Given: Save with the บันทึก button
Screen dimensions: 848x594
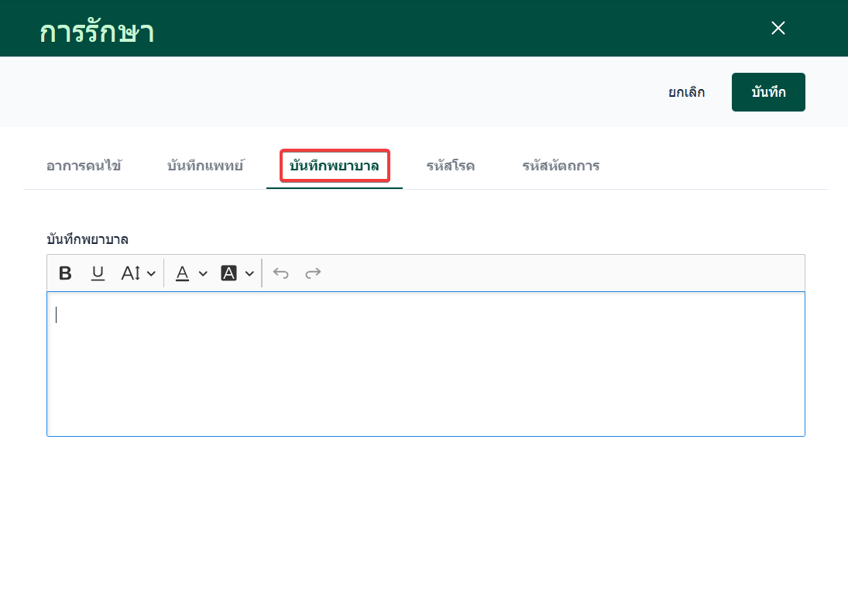Looking at the screenshot, I should 768,92.
